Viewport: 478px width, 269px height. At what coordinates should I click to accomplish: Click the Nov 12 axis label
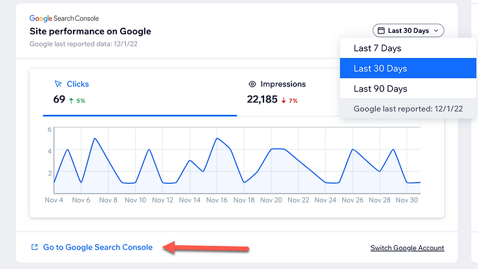(x=163, y=200)
